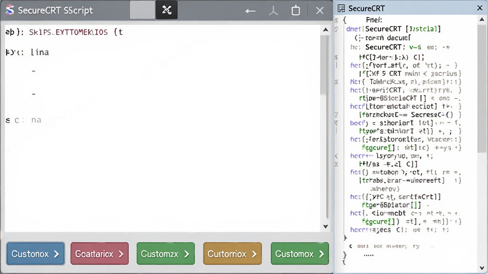Click gutter marker beside the 'Tolnrdc' line

point(336,82)
